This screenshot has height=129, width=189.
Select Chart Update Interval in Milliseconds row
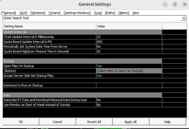click(50, 37)
